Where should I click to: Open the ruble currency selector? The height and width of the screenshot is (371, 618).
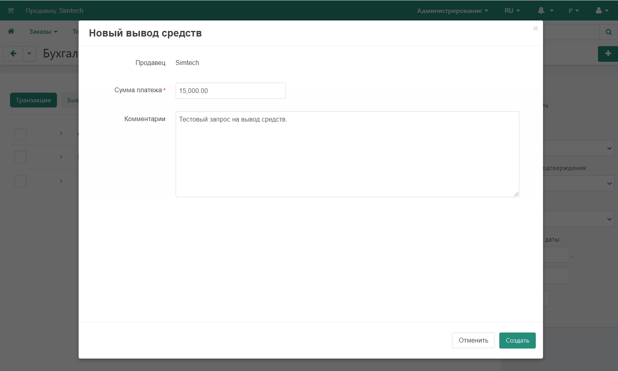coord(573,10)
